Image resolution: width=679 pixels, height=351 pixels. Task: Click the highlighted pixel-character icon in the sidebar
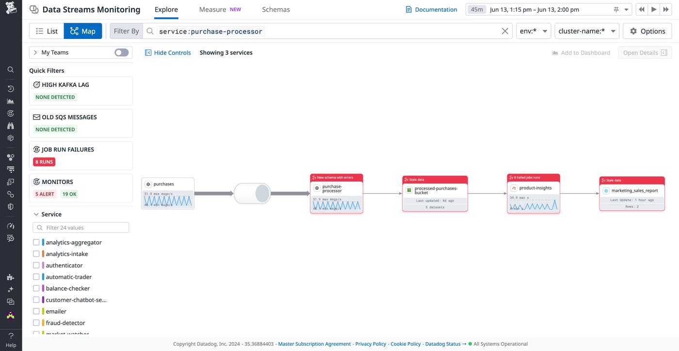[11, 315]
